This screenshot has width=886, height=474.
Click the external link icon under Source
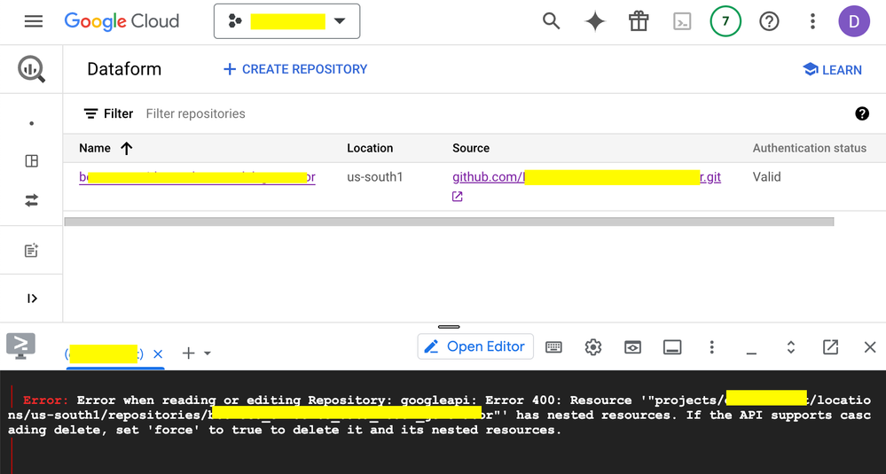coord(457,197)
